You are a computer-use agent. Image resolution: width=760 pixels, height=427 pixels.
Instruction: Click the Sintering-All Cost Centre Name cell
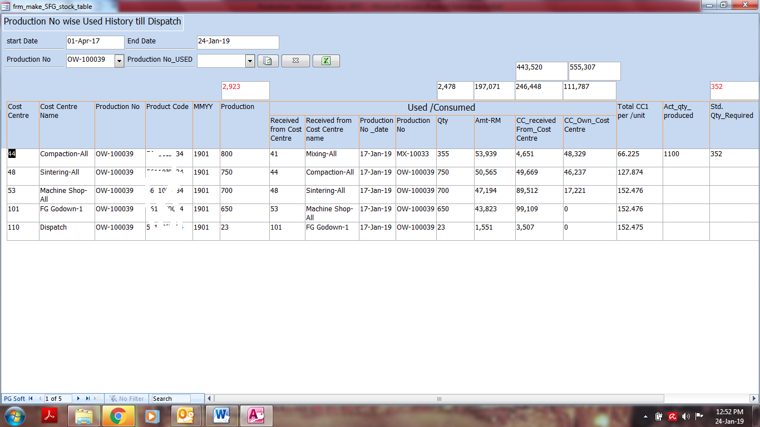pos(67,176)
